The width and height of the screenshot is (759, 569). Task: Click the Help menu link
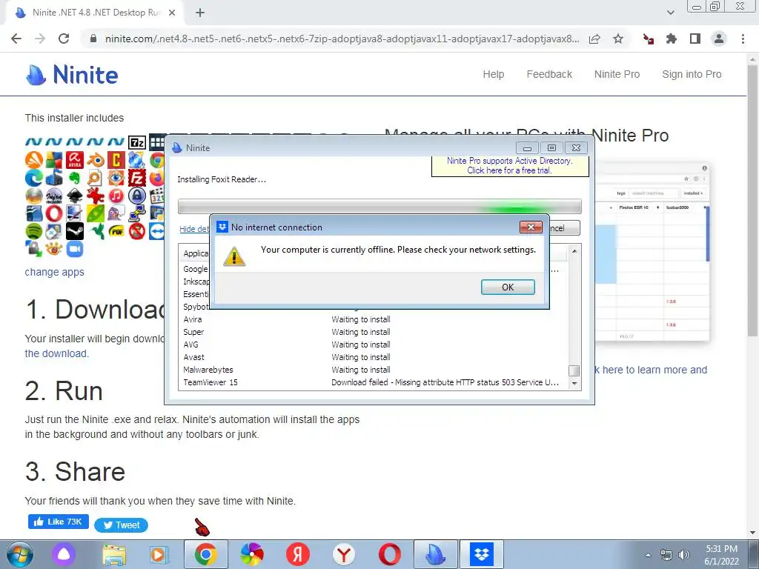pos(493,74)
